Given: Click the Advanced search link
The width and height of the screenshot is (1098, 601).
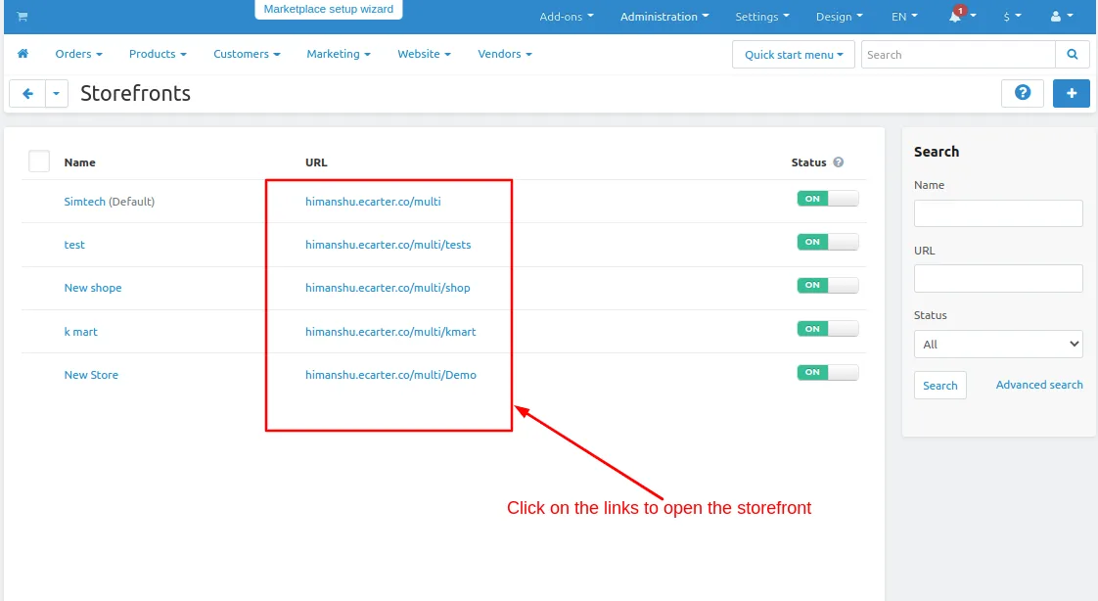Looking at the screenshot, I should pos(1039,385).
